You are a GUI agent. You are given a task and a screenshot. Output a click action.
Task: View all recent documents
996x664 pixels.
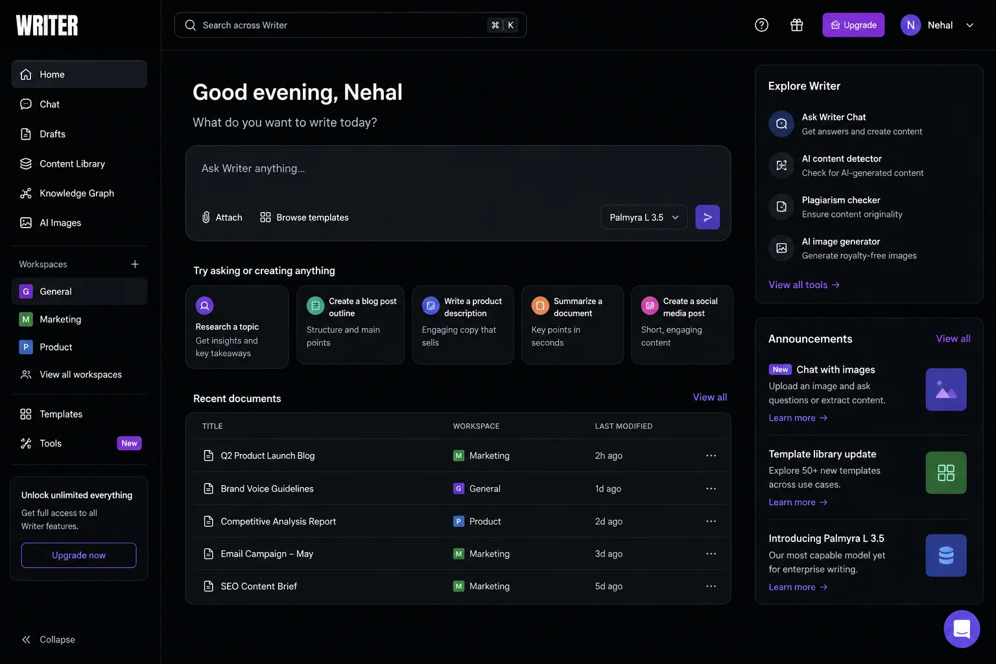tap(710, 397)
